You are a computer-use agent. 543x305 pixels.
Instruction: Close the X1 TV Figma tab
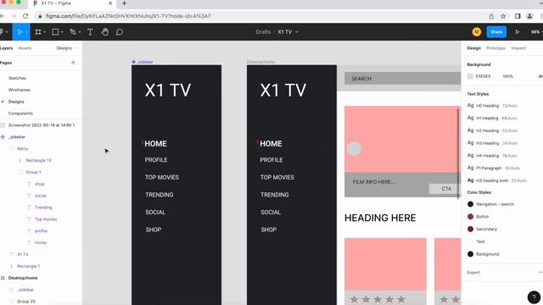click(110, 3)
